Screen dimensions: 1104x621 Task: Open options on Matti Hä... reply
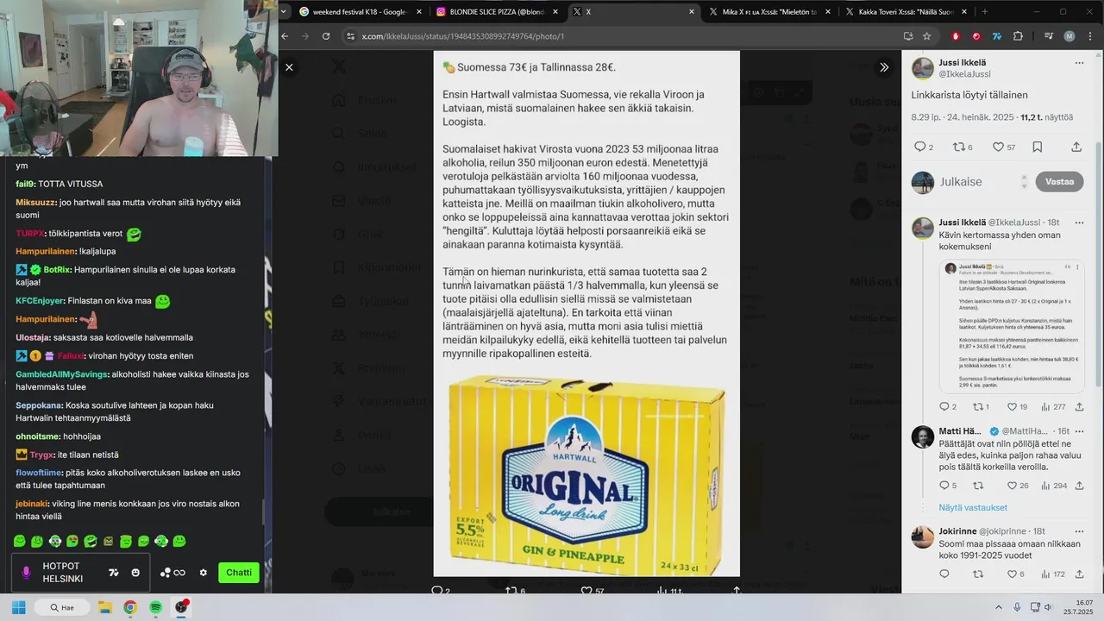coord(1079,431)
